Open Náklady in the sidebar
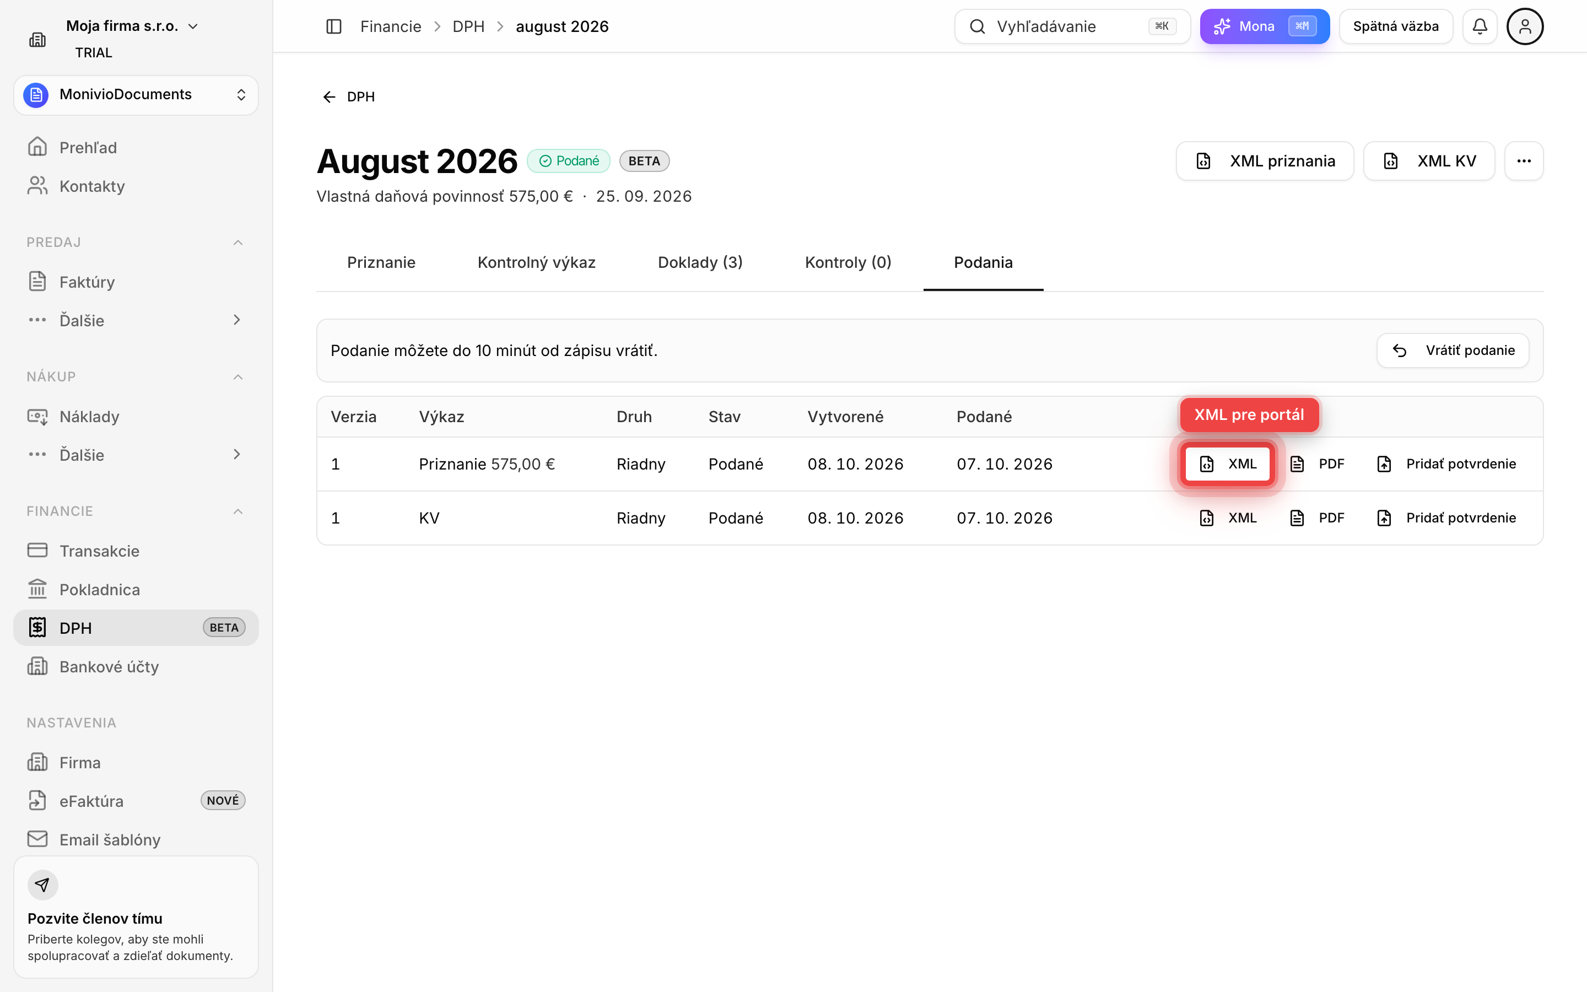The image size is (1587, 992). pos(136,417)
